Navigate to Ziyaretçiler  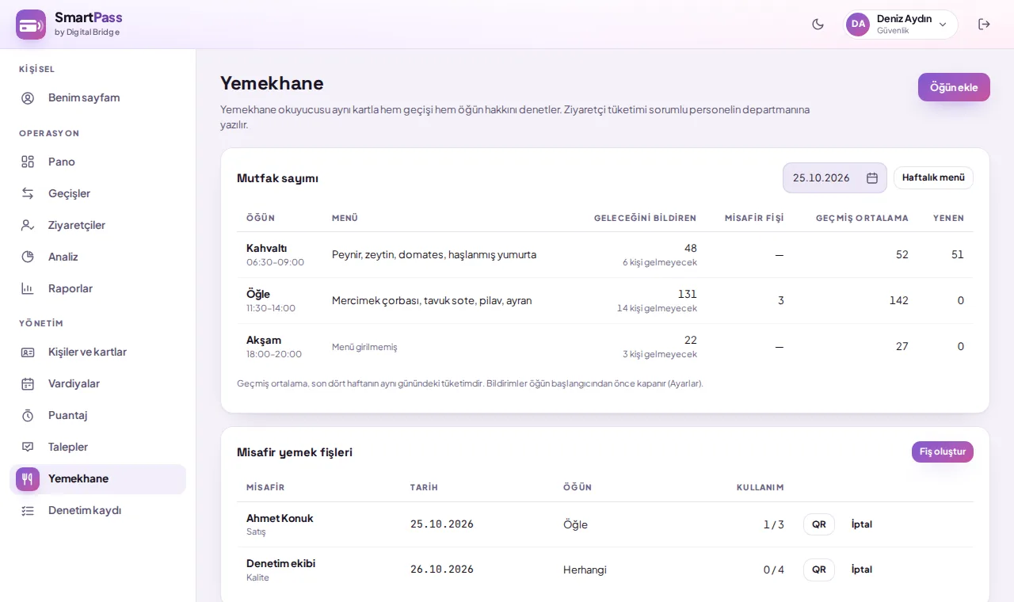97,225
